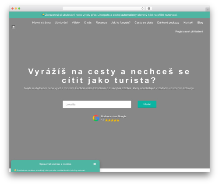Focus the Lokalita search field
The image size is (219, 185).
pyautogui.click(x=97, y=105)
